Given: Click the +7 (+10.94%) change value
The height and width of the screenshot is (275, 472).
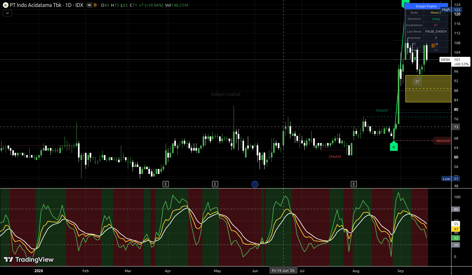Looking at the screenshot, I should click(x=151, y=5).
